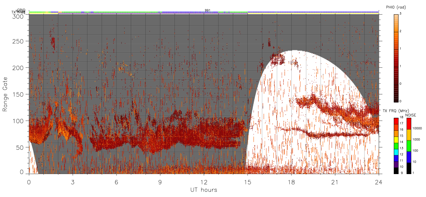Click the '10000' NOISE scale label
This screenshot has height=197, width=426.
tap(417, 129)
